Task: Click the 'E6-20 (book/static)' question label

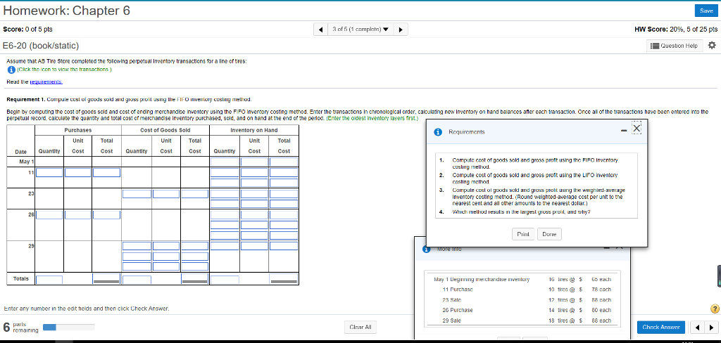Action: [x=41, y=46]
